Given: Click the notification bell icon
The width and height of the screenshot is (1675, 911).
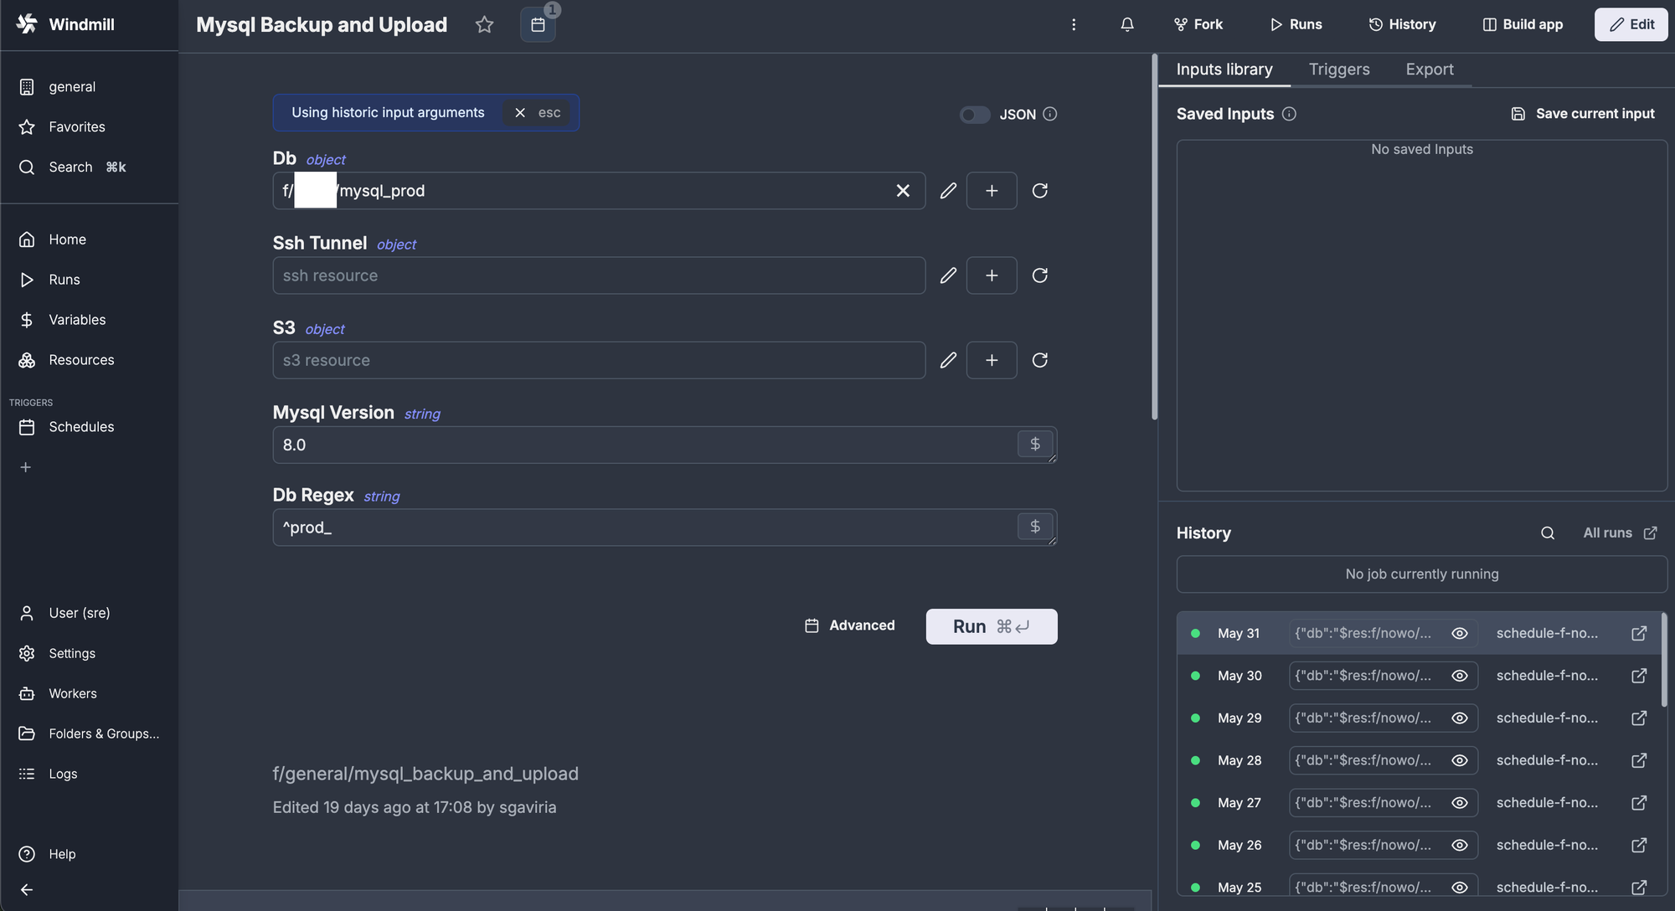Looking at the screenshot, I should [1127, 25].
